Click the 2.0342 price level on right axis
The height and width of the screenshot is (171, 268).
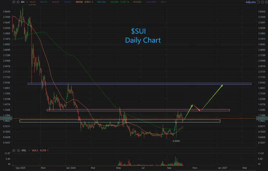[x=262, y=82]
